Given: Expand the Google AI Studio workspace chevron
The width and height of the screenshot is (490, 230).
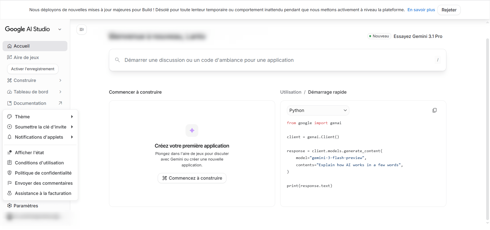Looking at the screenshot, I should pos(60,29).
